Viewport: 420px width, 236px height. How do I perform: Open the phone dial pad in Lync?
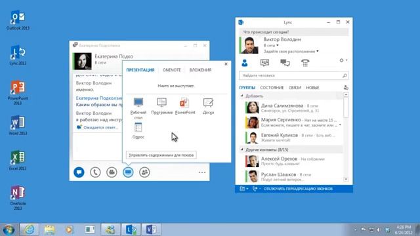coord(305,63)
